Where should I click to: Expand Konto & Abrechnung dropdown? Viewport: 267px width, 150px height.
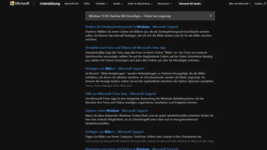pos(140,4)
